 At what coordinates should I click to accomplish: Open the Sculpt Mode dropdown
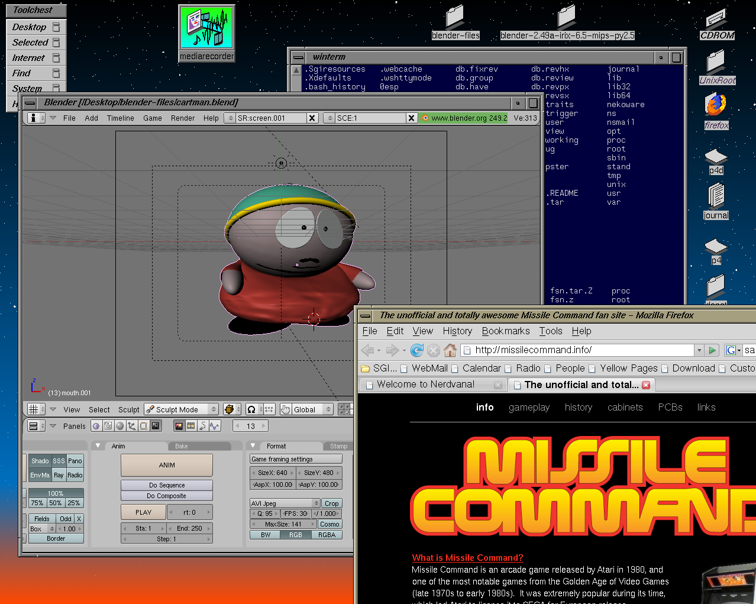tap(182, 409)
